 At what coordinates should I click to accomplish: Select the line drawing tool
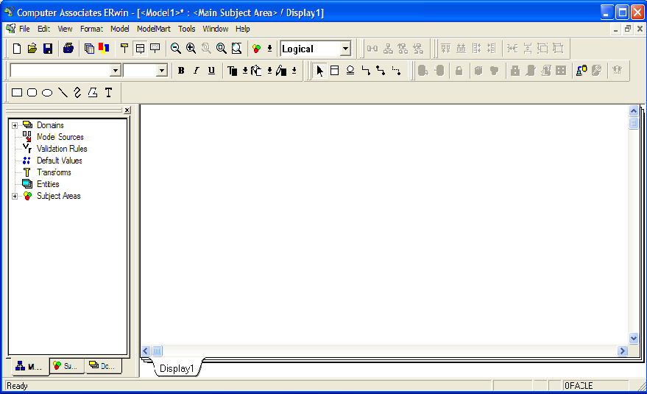click(x=63, y=93)
